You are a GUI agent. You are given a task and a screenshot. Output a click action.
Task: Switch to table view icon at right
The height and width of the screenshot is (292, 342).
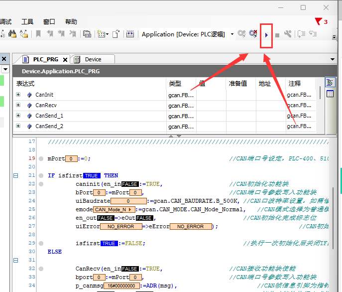pos(330,94)
